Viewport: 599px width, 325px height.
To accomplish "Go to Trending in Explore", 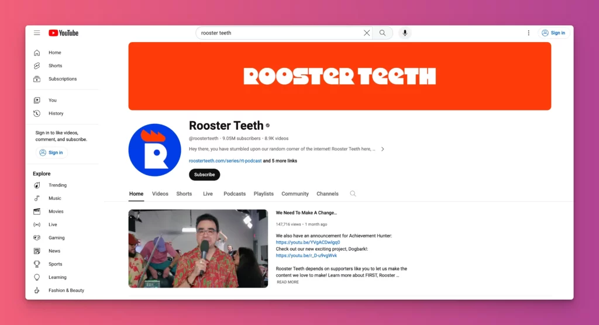I will (57, 185).
